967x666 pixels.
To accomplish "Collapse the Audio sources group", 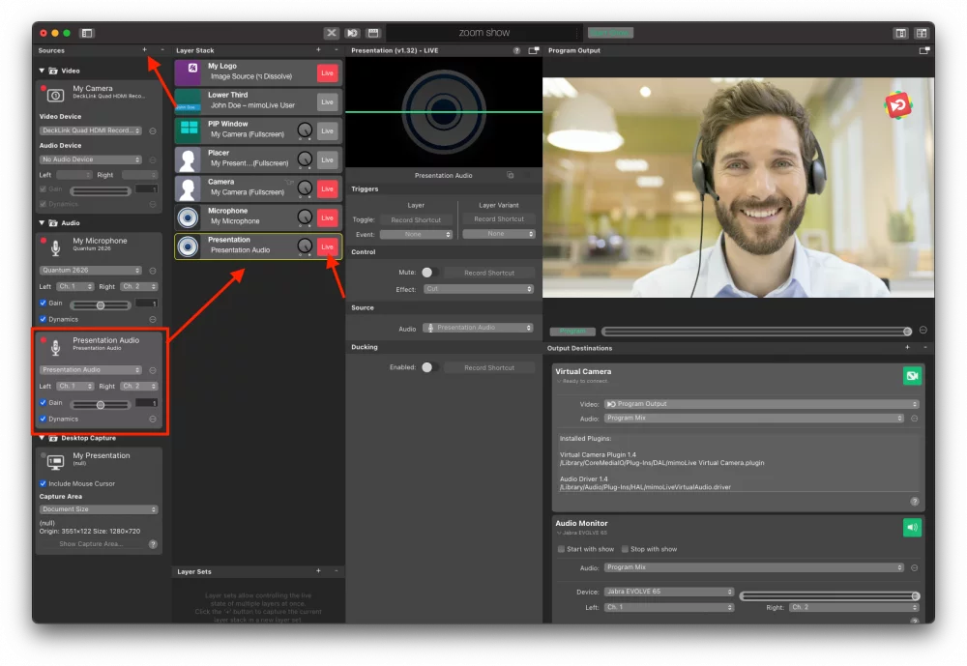I will coord(42,222).
